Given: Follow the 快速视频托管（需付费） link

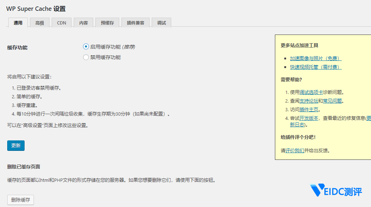Looking at the screenshot, I should (x=315, y=67).
